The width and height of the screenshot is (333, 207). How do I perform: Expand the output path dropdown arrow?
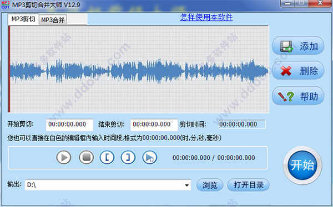click(x=186, y=185)
